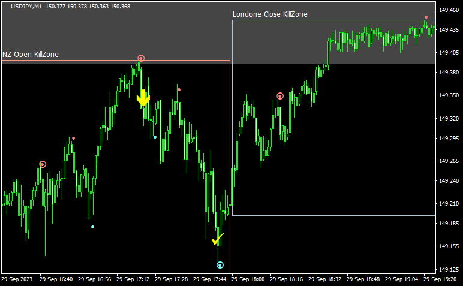Select the Londone Close KillZone label
Image resolution: width=463 pixels, height=286 pixels.
pyautogui.click(x=270, y=14)
